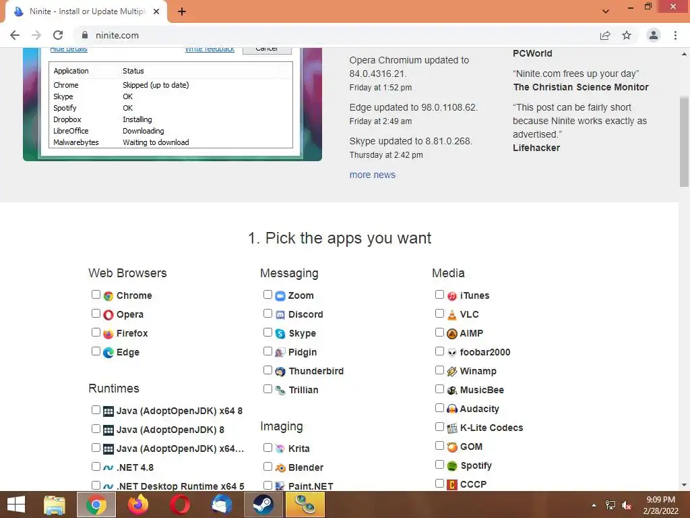Open Firefox from the Windows taskbar

click(138, 505)
